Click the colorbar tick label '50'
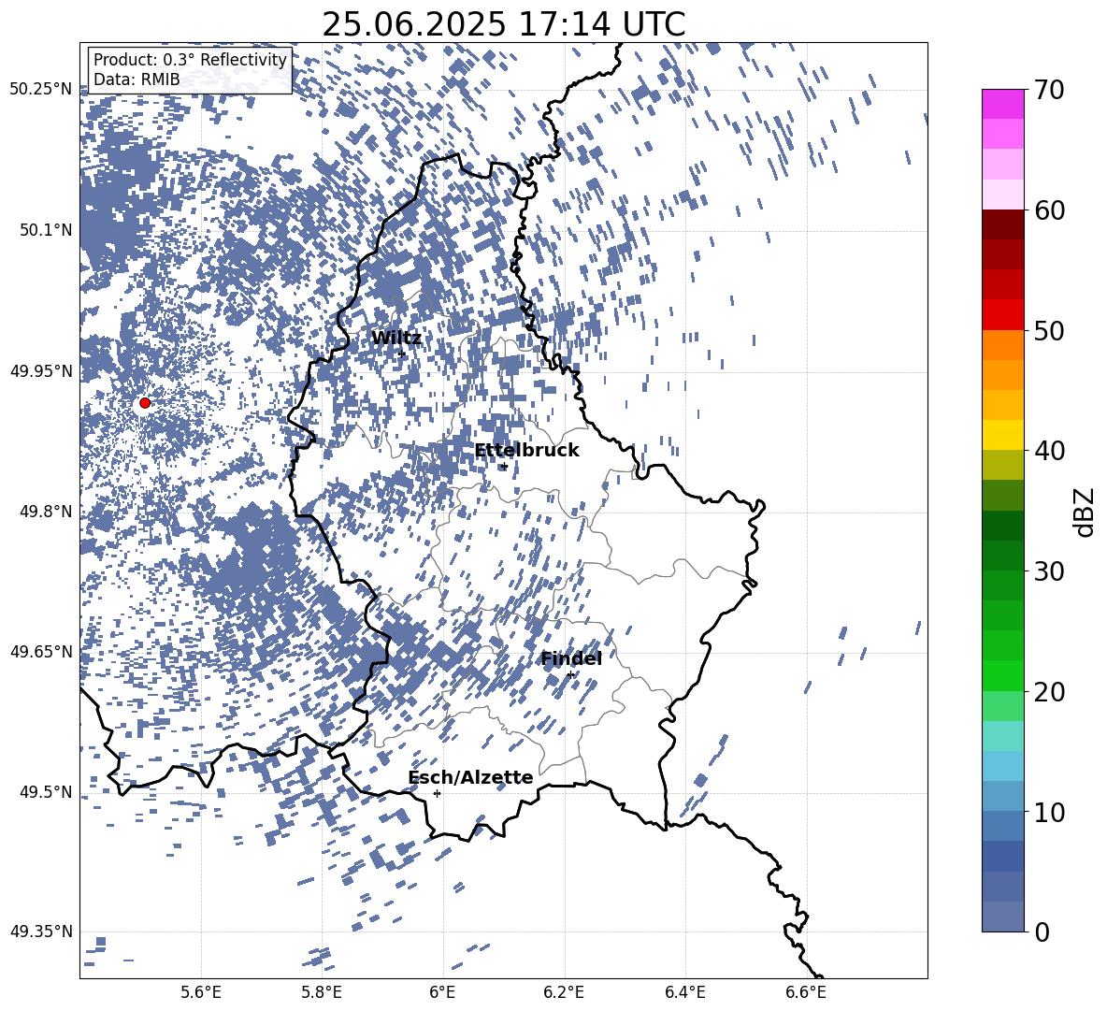Viewport: 1107px width, 1011px height. click(1049, 330)
